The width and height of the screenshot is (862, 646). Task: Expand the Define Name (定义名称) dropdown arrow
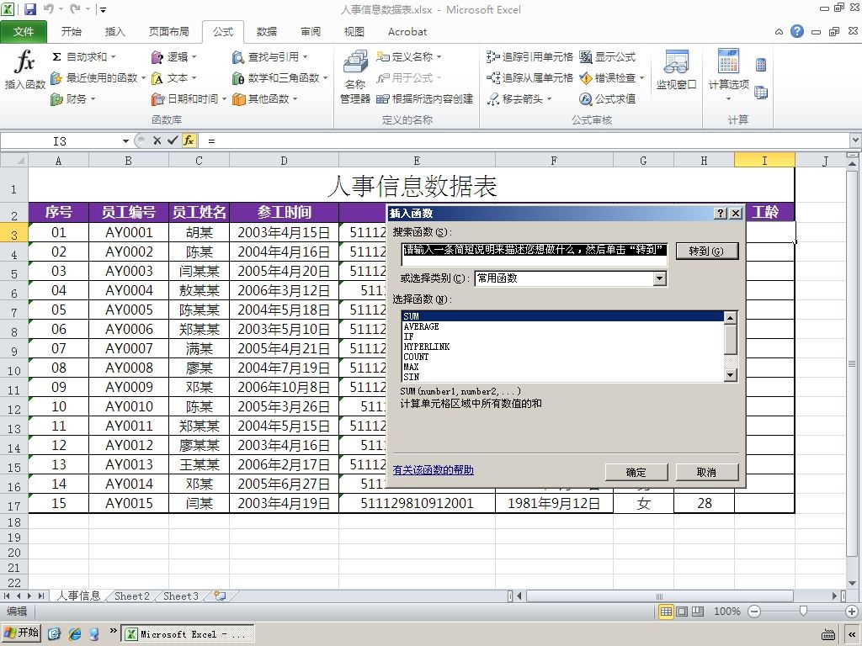click(x=439, y=56)
